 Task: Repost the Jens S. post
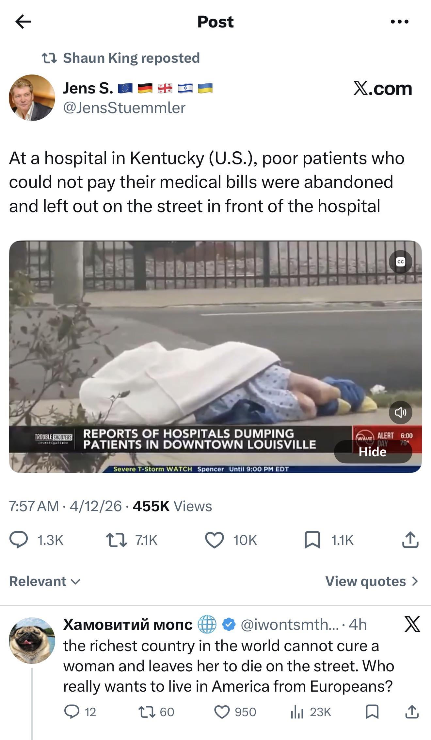click(x=132, y=540)
